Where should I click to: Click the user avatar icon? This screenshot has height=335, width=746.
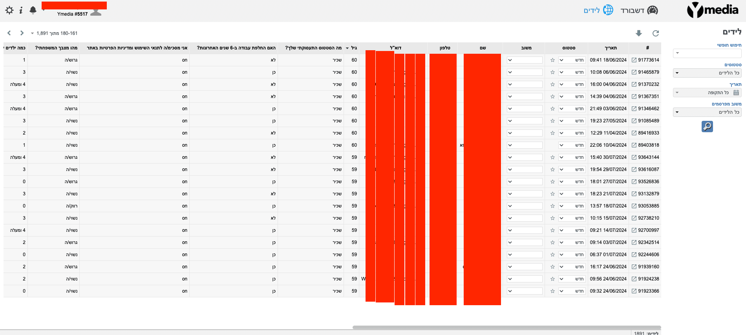pos(96,13)
